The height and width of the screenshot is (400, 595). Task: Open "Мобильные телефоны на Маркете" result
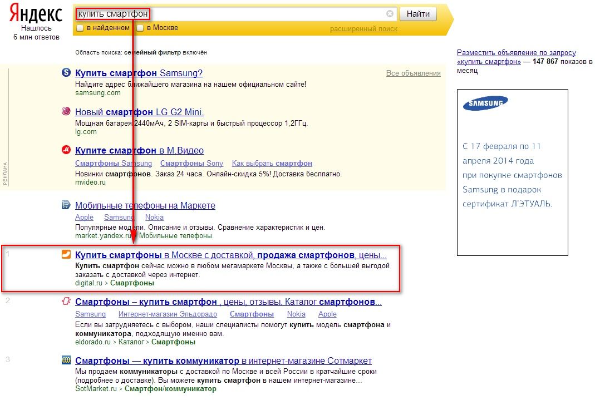(145, 206)
